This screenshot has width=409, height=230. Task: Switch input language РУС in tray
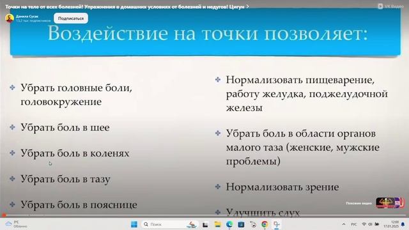tap(353, 224)
